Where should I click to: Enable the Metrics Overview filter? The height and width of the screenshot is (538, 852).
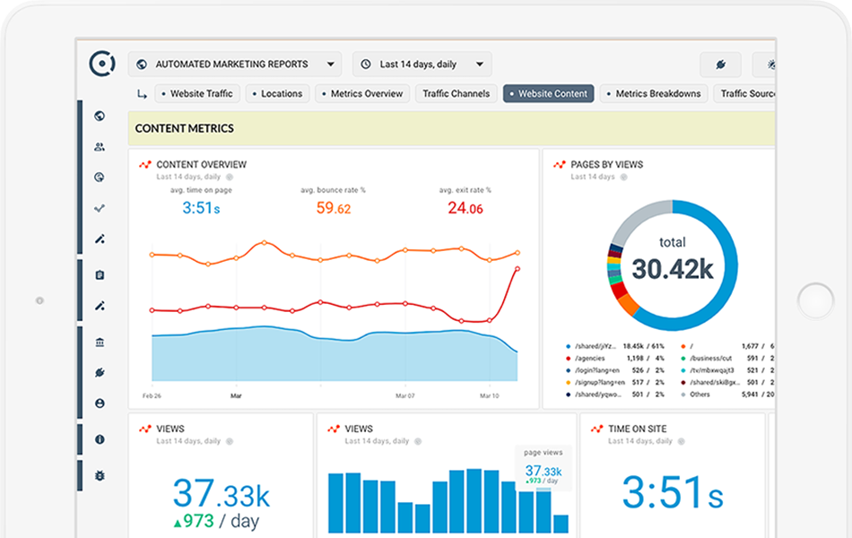click(361, 93)
